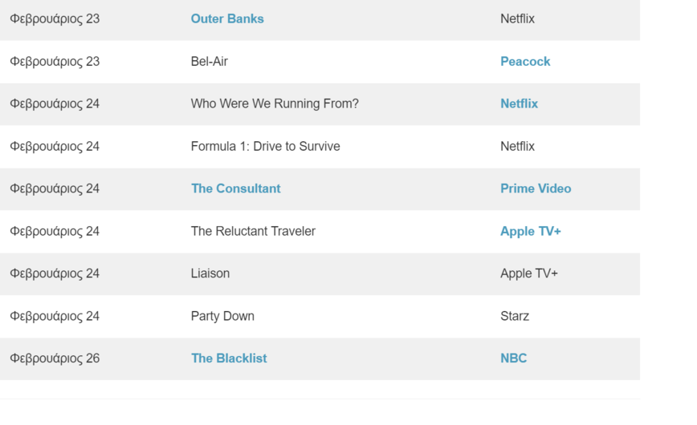Select Apple TV+ text in the Liaison row

(x=528, y=273)
